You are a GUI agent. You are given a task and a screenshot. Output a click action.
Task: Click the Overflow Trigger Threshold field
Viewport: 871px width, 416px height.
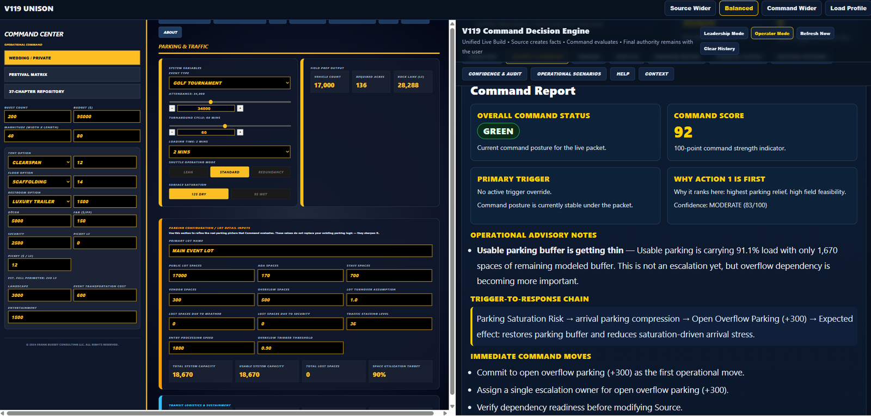[x=300, y=348]
